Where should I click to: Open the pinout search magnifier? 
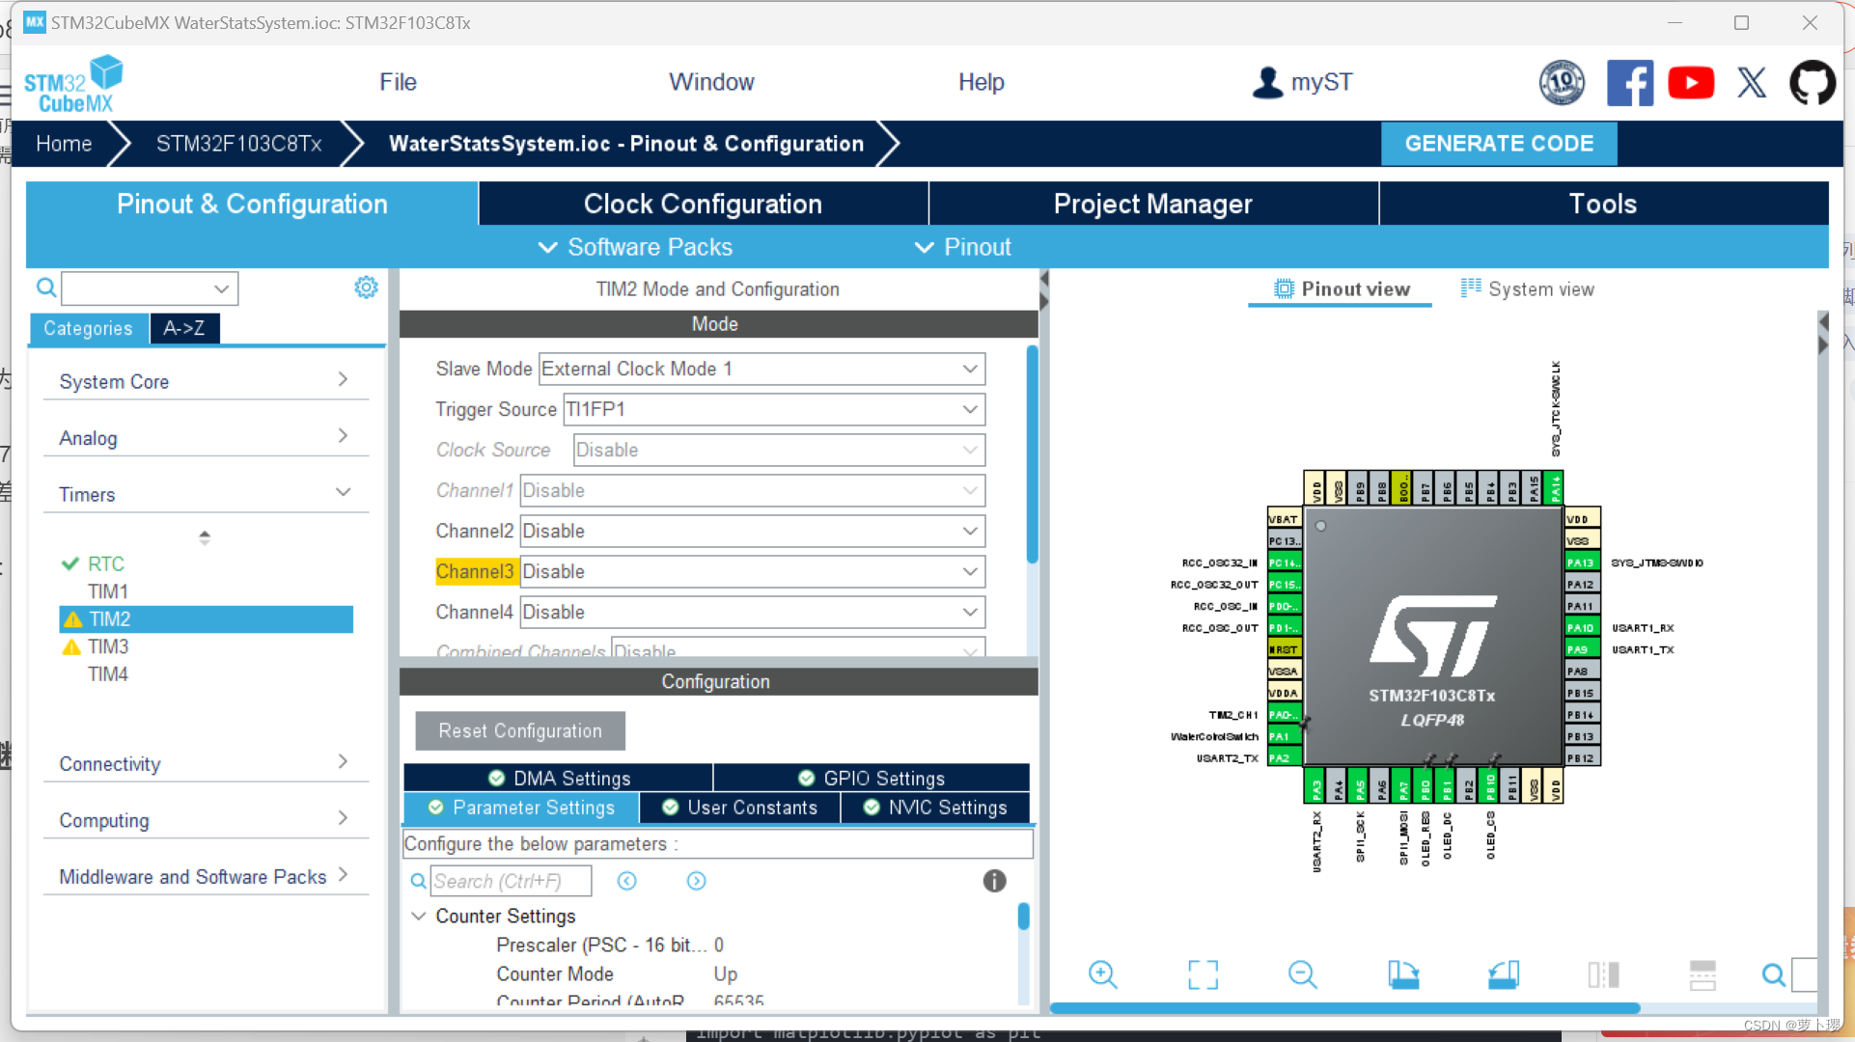tap(1773, 974)
